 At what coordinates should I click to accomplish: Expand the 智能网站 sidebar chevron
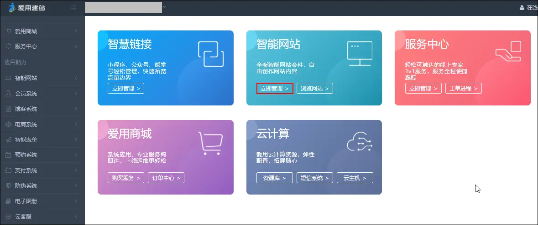(76, 78)
